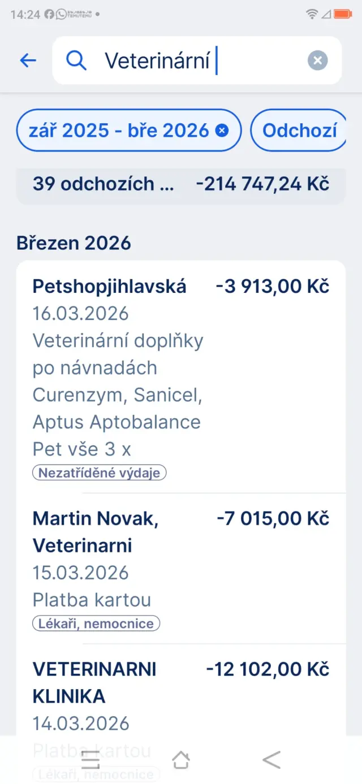
Task: Tap the battery indicator icon
Action: click(x=343, y=14)
